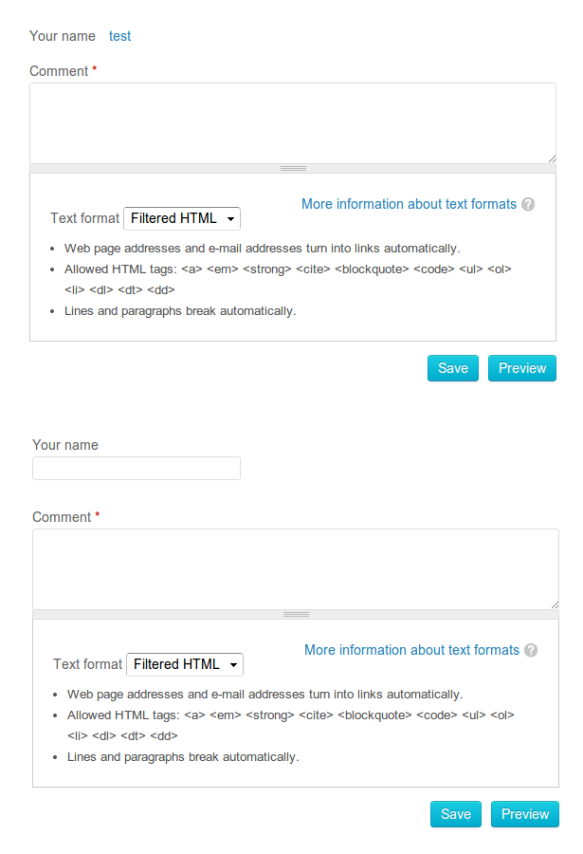The height and width of the screenshot is (854, 583).
Task: Click the textarea resize grippie under the first comment box
Action: [293, 167]
